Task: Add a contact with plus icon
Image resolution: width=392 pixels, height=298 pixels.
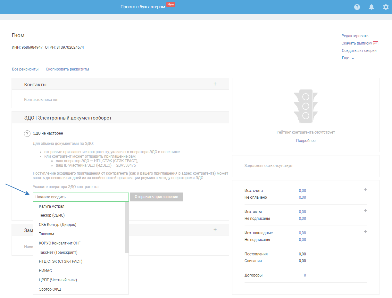Action: coord(215,84)
